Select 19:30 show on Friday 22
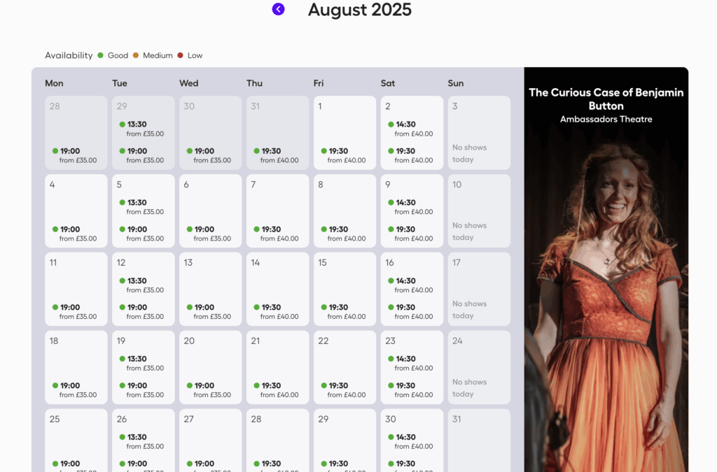The width and height of the screenshot is (717, 472). pyautogui.click(x=343, y=389)
